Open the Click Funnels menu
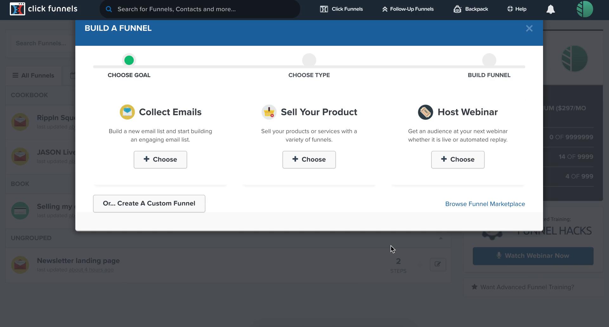This screenshot has width=609, height=327. coord(341,9)
